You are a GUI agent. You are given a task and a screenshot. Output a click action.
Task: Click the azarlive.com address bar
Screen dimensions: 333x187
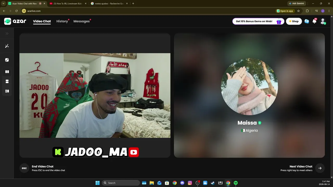(x=148, y=11)
